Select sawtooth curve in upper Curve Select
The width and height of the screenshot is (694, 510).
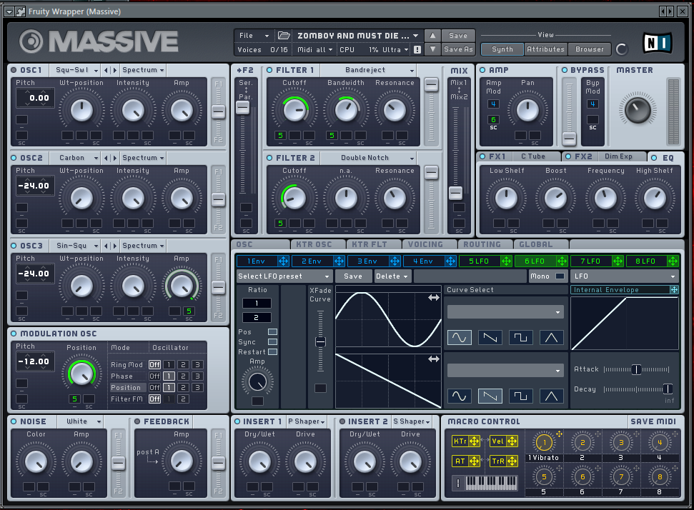490,338
